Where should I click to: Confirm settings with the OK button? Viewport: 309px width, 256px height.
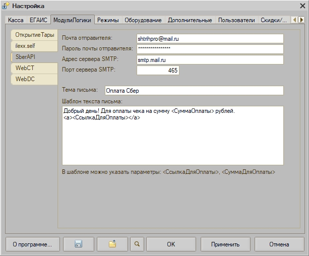coord(171,244)
